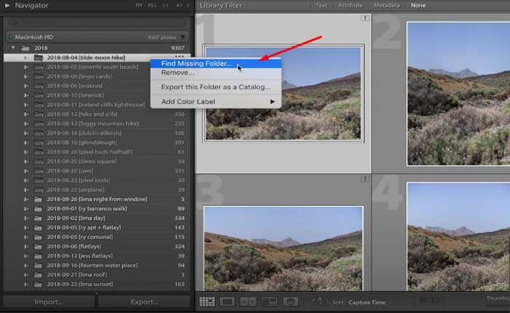Click the Macintosh HD volume status indicator
510x313 pixels.
tap(9, 37)
